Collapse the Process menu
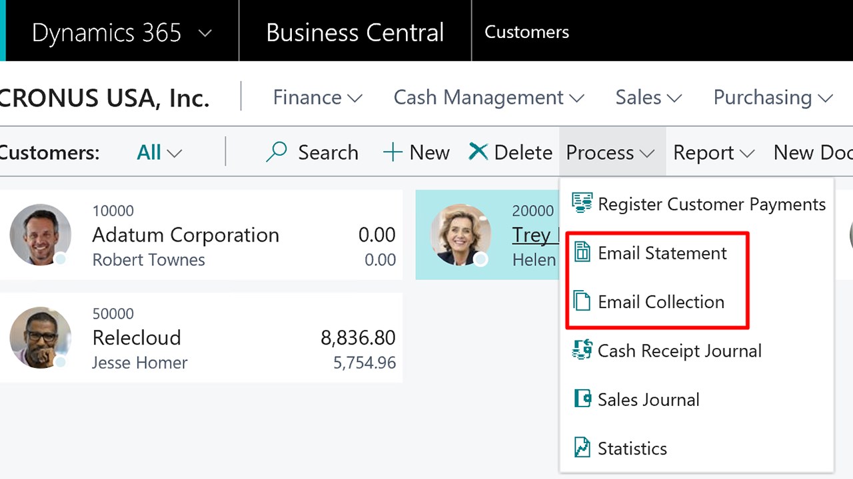The width and height of the screenshot is (853, 479). coord(610,152)
